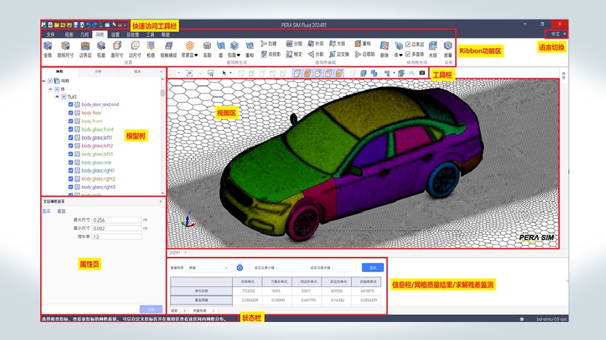This screenshot has width=606, height=340.
Task: Click the 删除 delete mesh icon
Action: [x=384, y=46]
